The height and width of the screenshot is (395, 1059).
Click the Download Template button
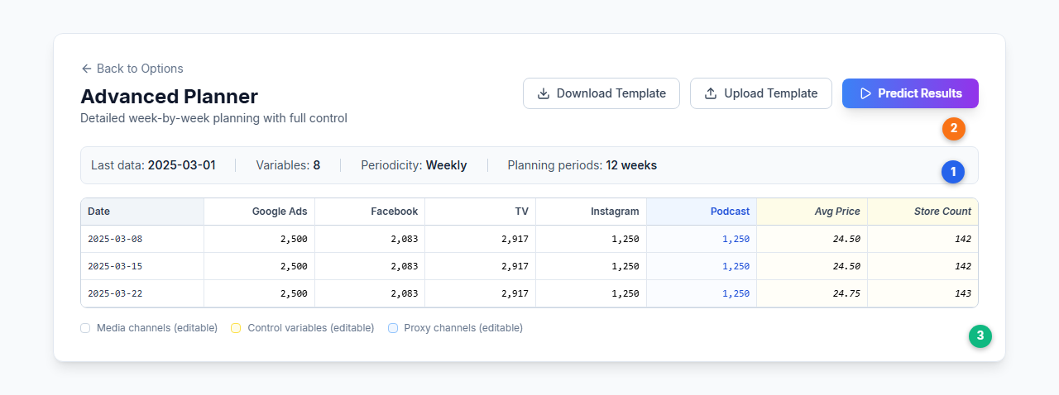pyautogui.click(x=601, y=93)
